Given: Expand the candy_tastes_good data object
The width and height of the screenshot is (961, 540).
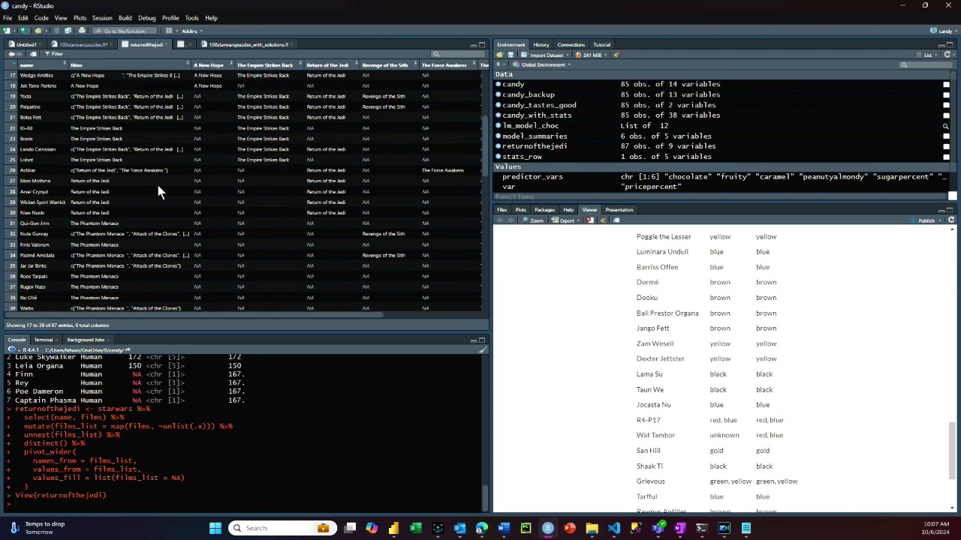Looking at the screenshot, I should [498, 105].
